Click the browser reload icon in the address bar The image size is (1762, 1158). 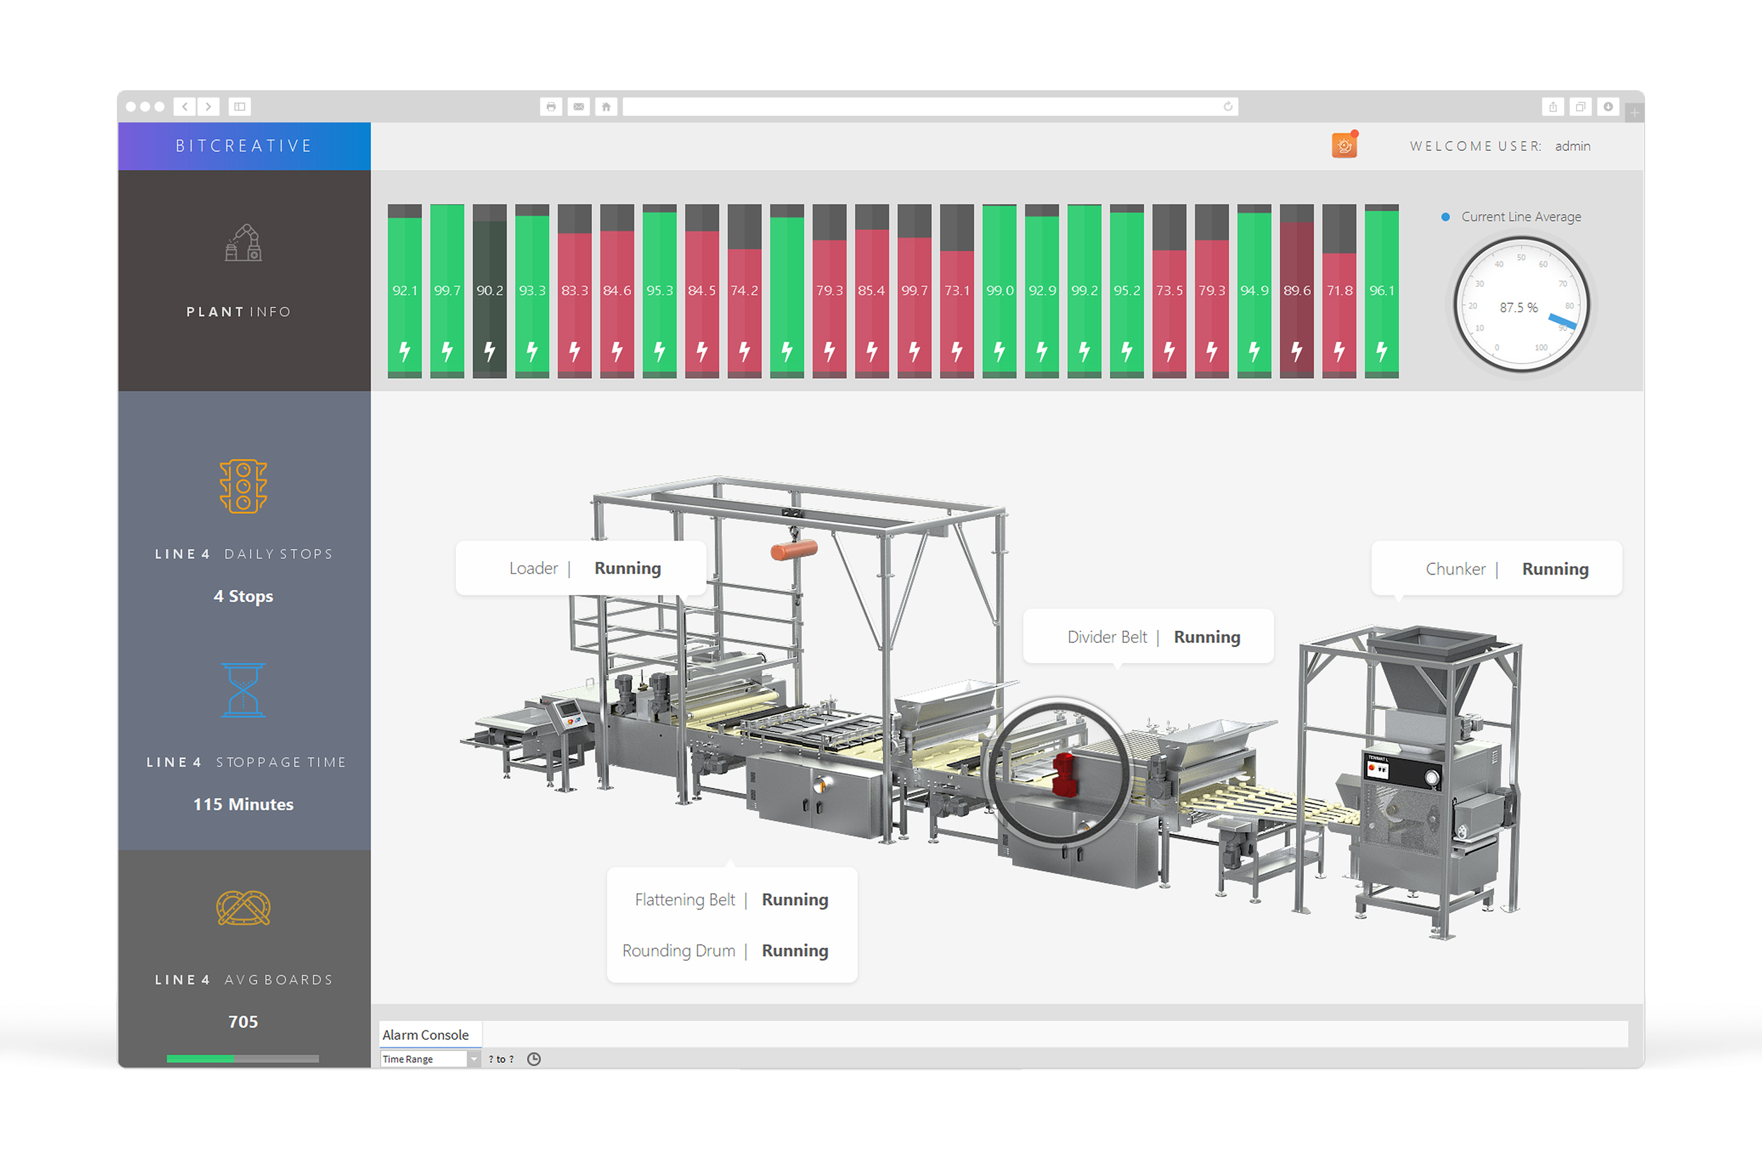click(x=1228, y=106)
